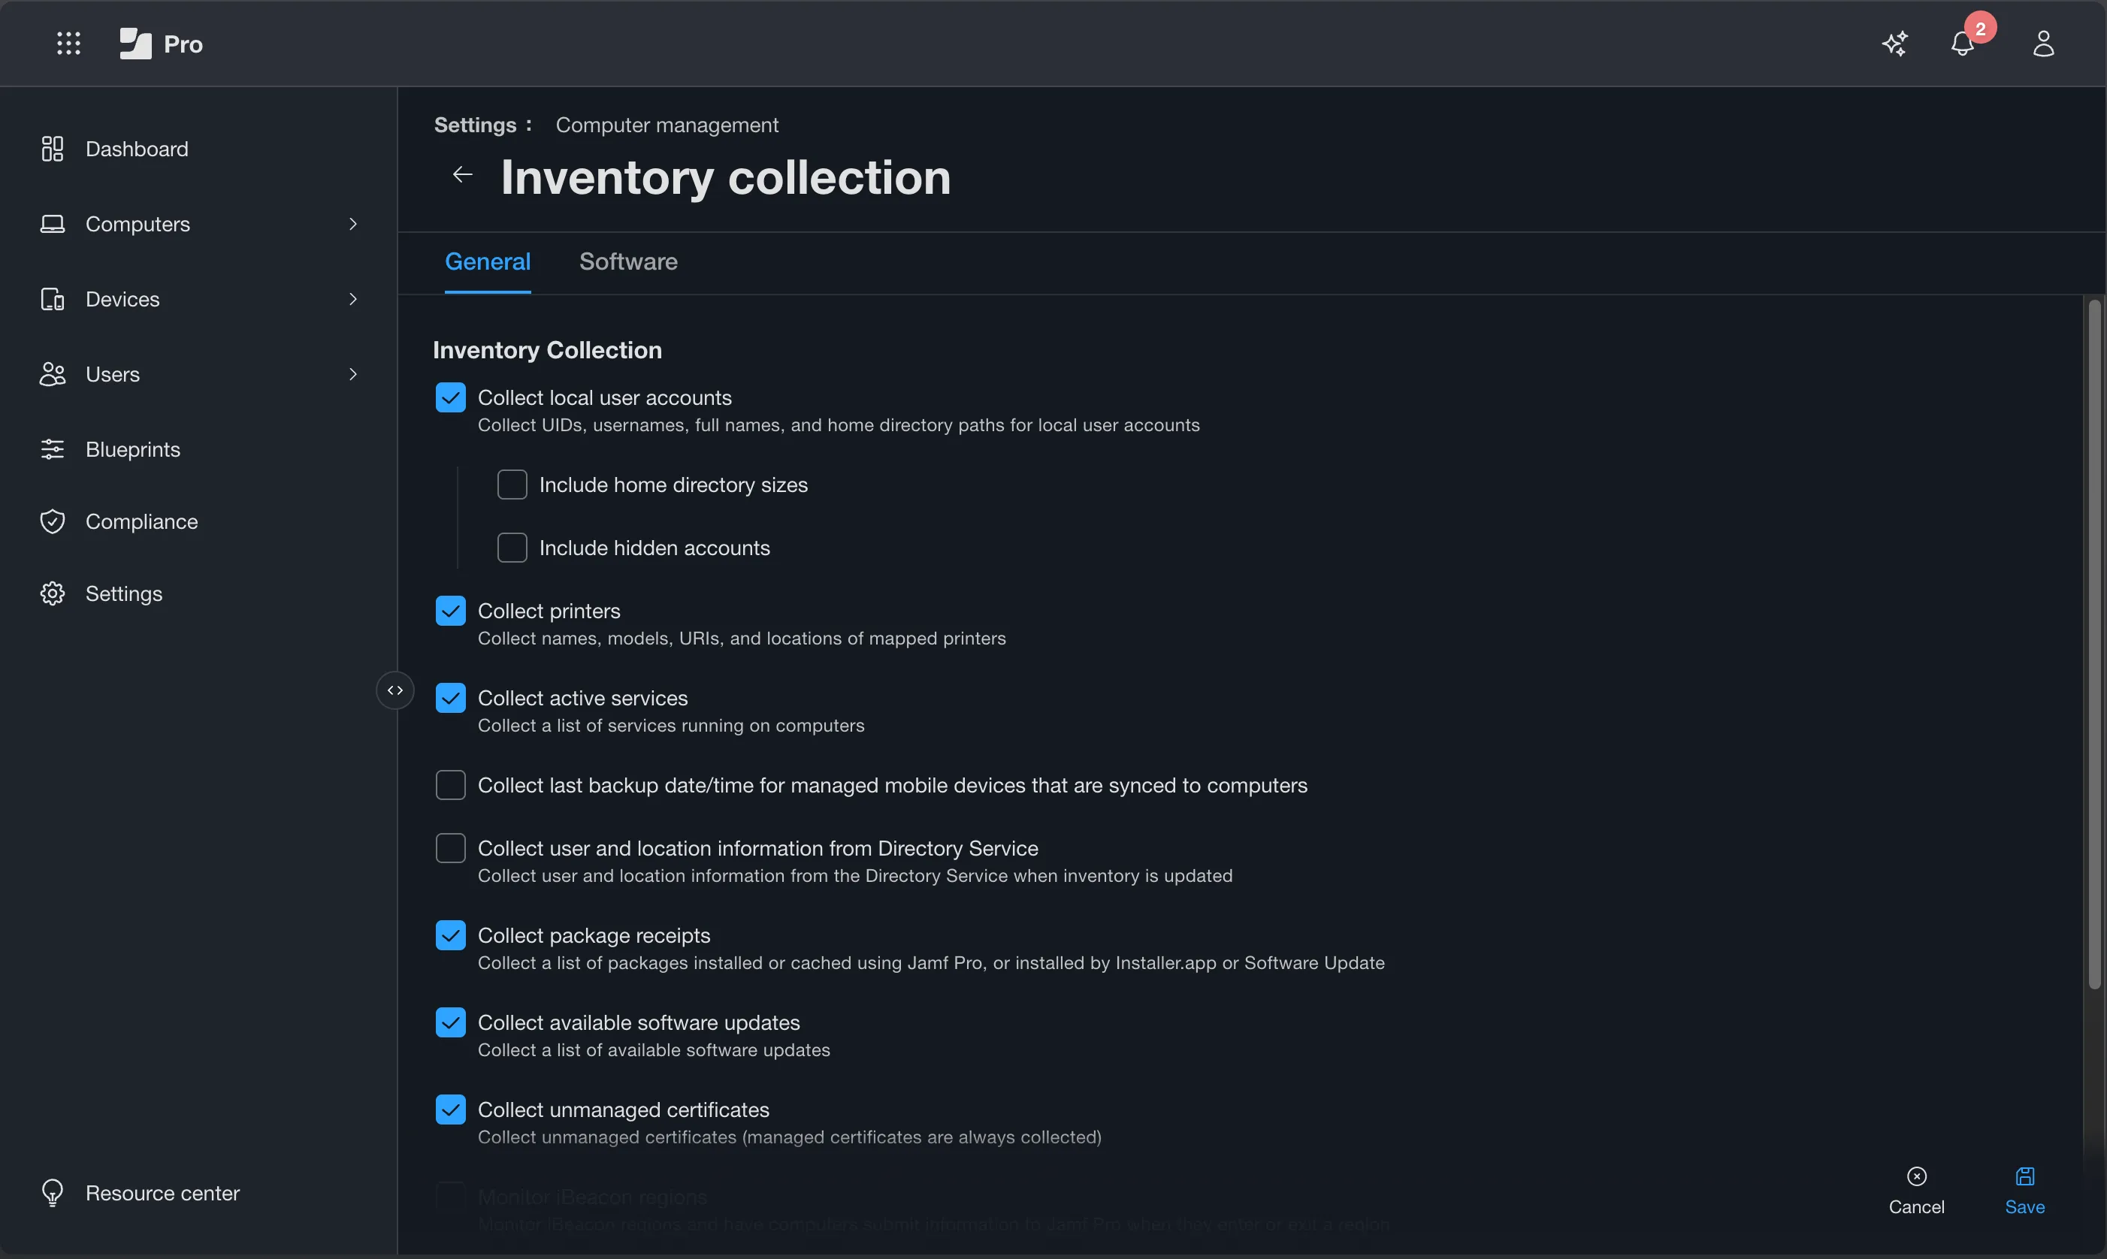Click the Save button label
This screenshot has height=1259, width=2107.
(2024, 1207)
